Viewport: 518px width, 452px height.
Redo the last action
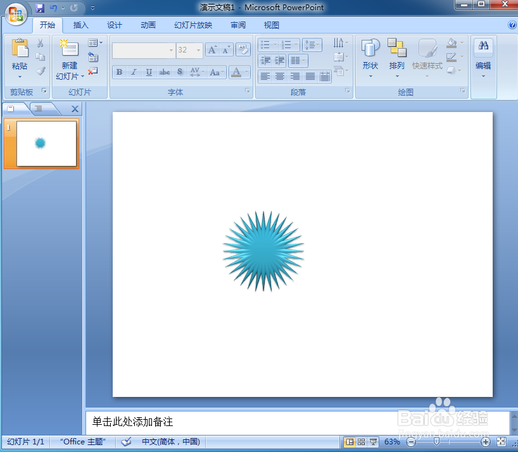click(x=74, y=8)
